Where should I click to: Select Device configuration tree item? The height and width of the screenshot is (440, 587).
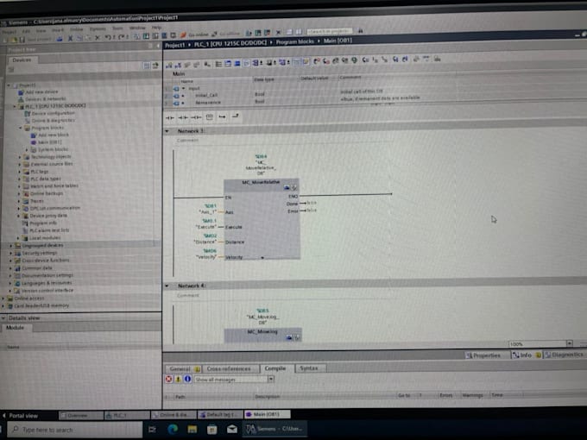tap(49, 113)
